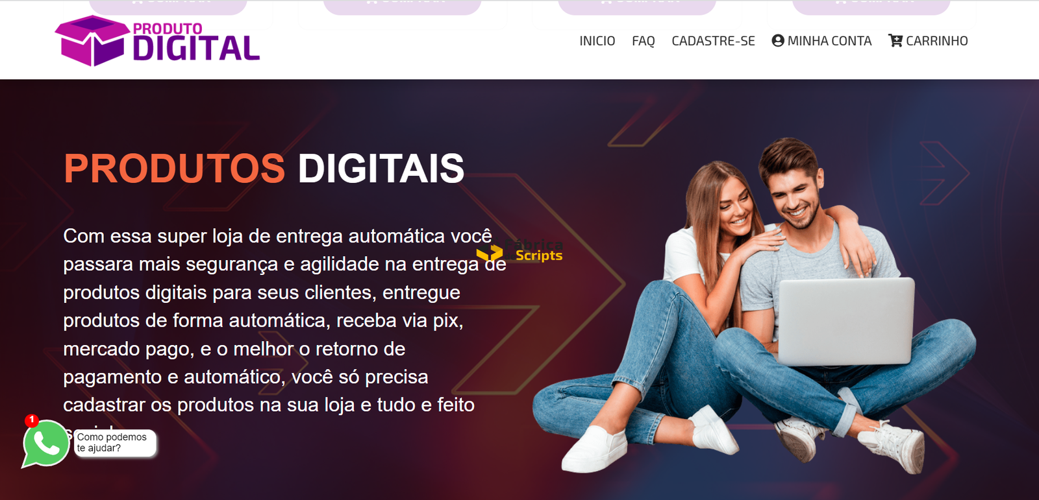Select CADASTRE-SE in the navigation bar
The height and width of the screenshot is (500, 1039).
point(713,41)
